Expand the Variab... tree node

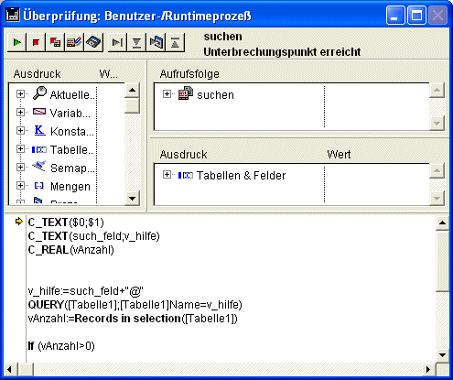(x=20, y=113)
